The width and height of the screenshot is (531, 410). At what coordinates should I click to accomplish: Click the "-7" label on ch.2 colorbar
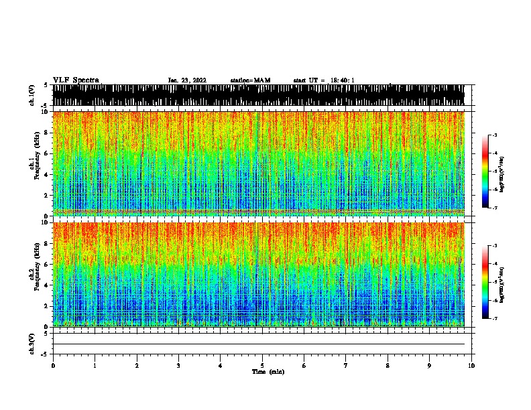pyautogui.click(x=494, y=318)
